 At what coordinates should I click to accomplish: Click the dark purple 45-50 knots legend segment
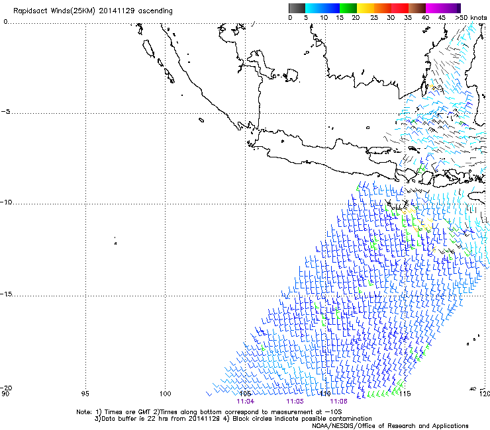tap(452, 8)
